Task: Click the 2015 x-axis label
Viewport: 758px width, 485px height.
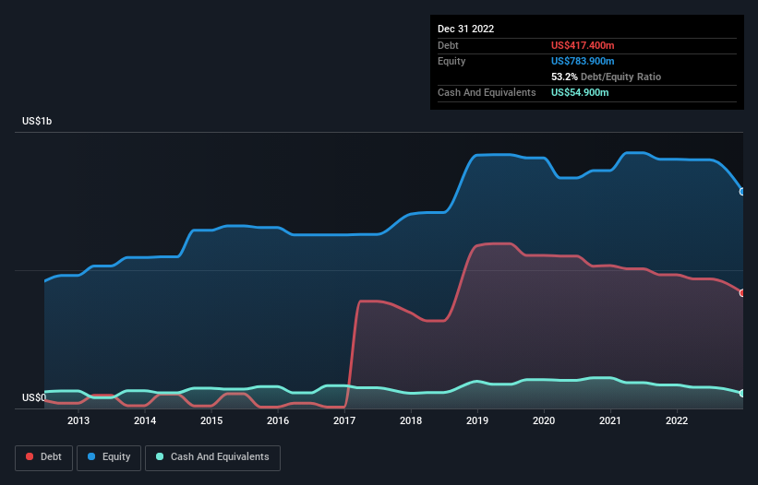Action: click(211, 420)
